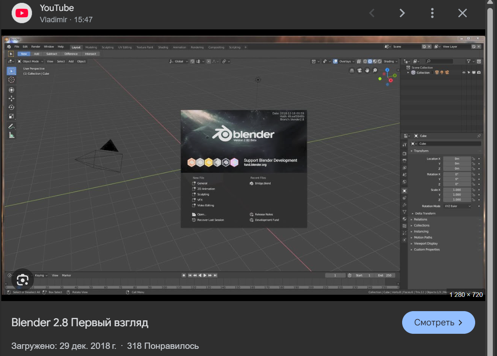Open the Render camera-back properties tab

point(405,153)
